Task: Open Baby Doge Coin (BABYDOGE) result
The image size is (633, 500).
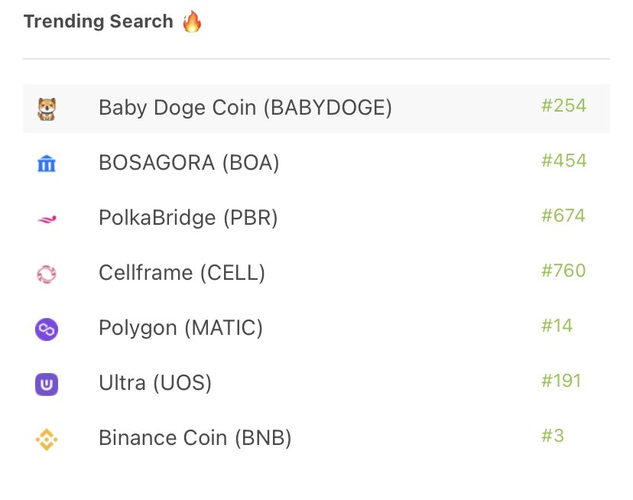Action: (316, 109)
